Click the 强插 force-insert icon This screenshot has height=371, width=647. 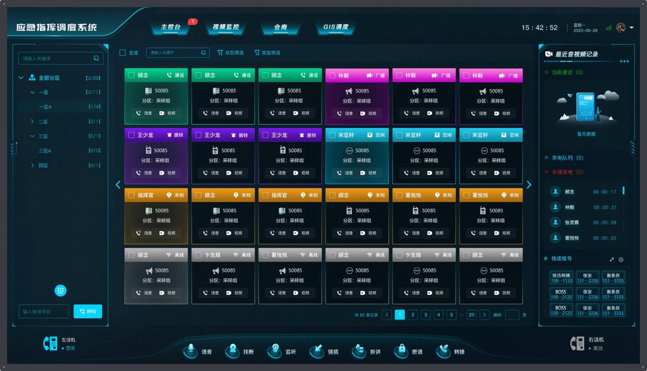pos(317,351)
